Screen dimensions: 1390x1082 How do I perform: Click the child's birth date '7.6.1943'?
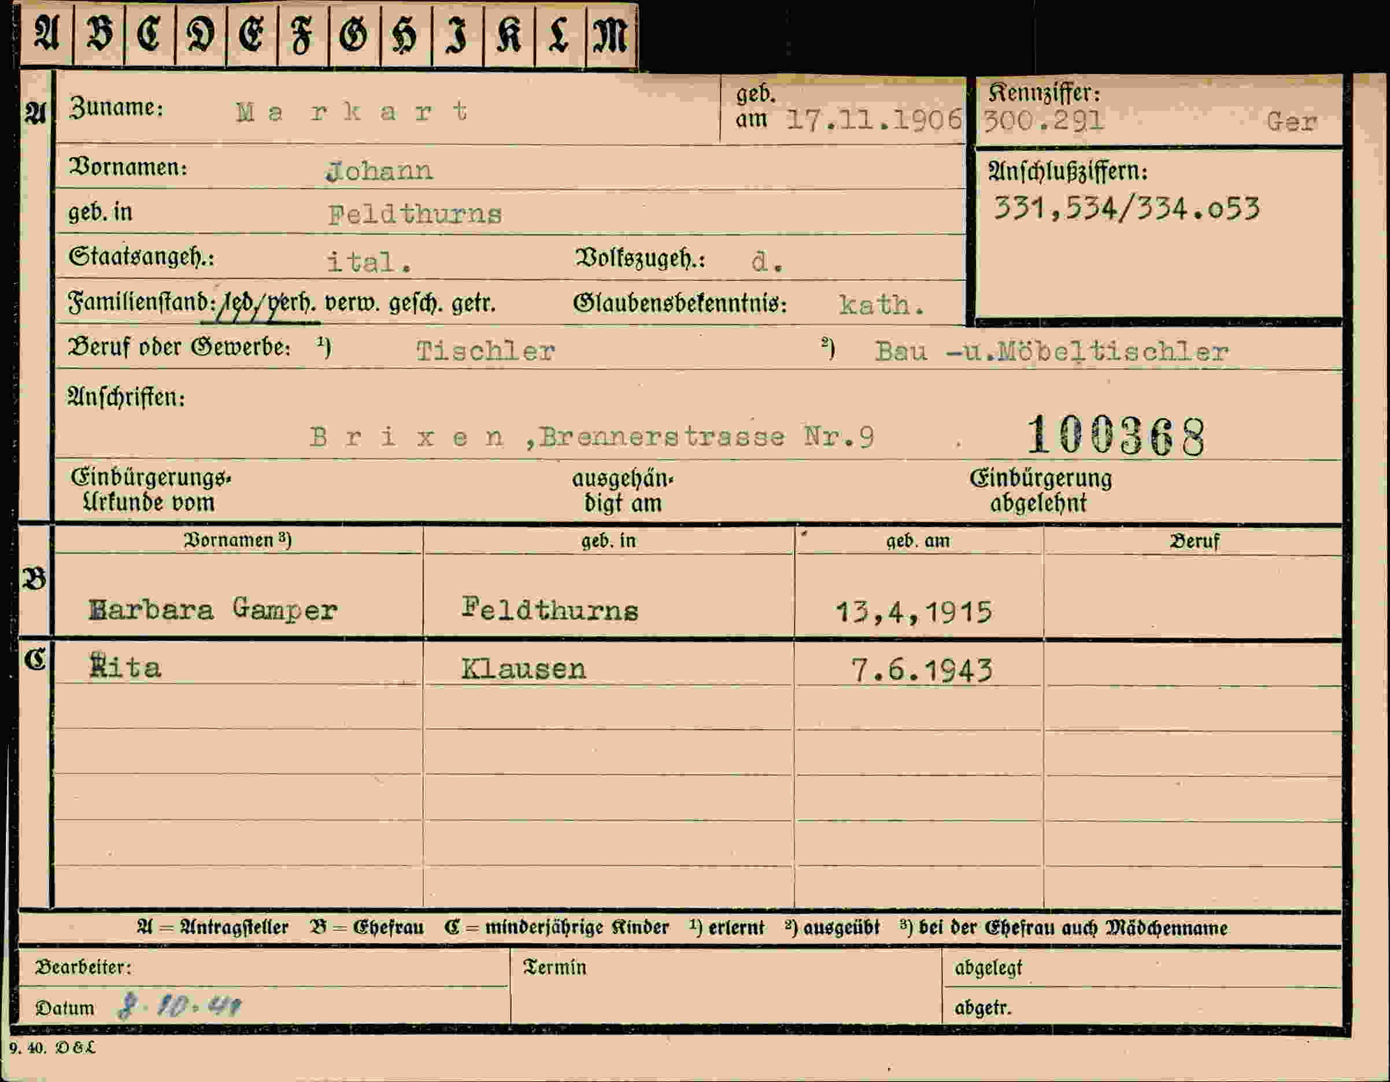922,670
